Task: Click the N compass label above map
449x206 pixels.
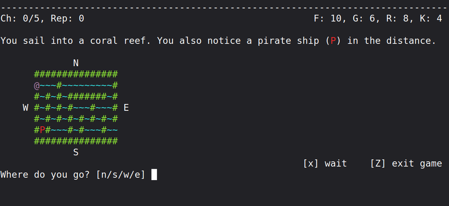Action: pyautogui.click(x=76, y=63)
